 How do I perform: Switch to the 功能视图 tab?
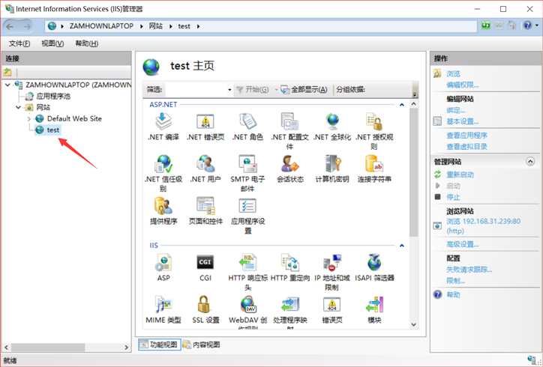(x=160, y=345)
